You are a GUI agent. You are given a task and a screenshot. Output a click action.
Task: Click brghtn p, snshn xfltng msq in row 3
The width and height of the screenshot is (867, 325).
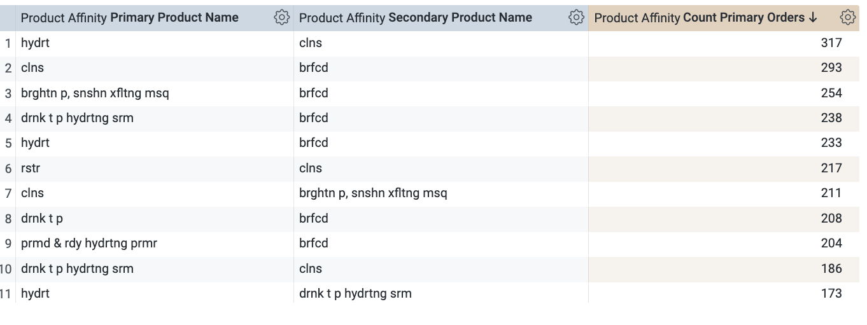[95, 93]
